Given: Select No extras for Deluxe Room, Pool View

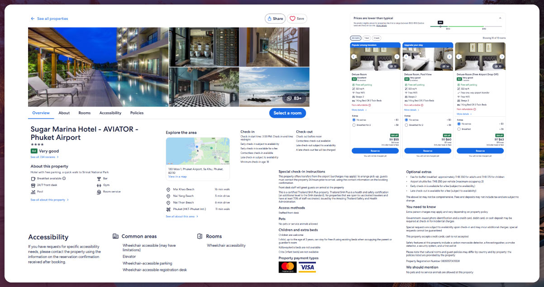Looking at the screenshot, I should click(406, 120).
